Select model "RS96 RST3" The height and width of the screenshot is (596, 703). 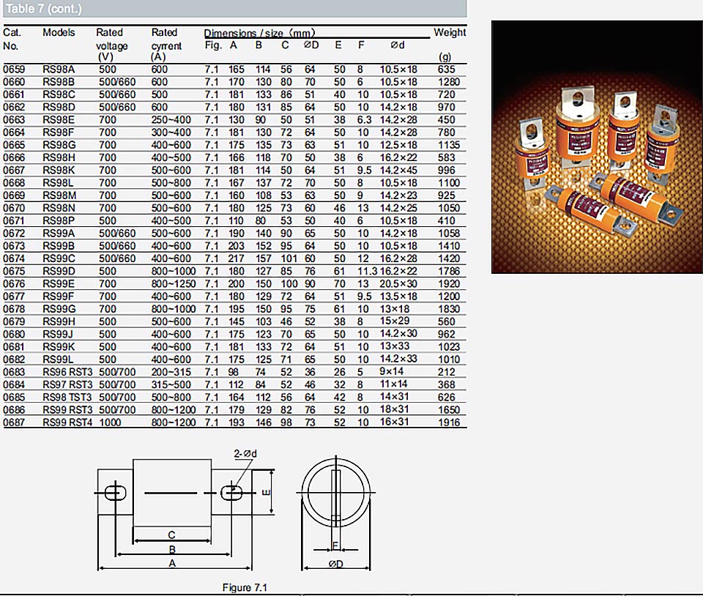pyautogui.click(x=67, y=372)
